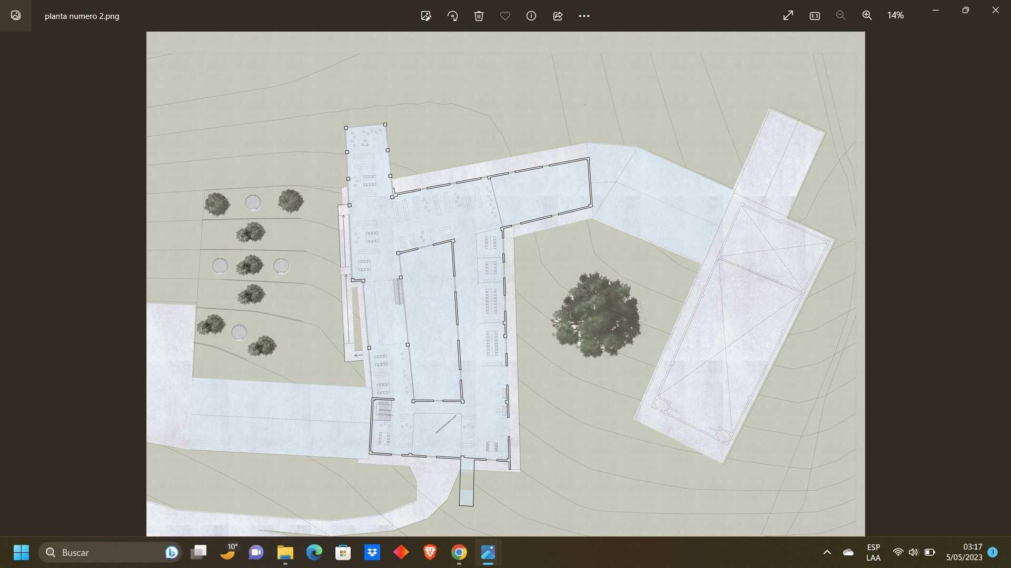
Task: Rotate the image with the rotate icon
Action: point(452,16)
